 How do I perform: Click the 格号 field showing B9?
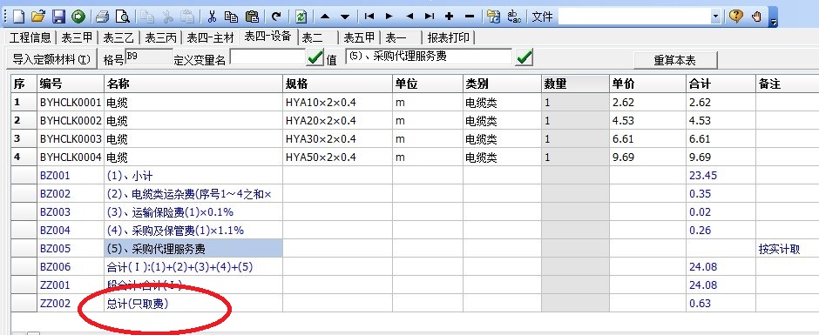pyautogui.click(x=148, y=57)
